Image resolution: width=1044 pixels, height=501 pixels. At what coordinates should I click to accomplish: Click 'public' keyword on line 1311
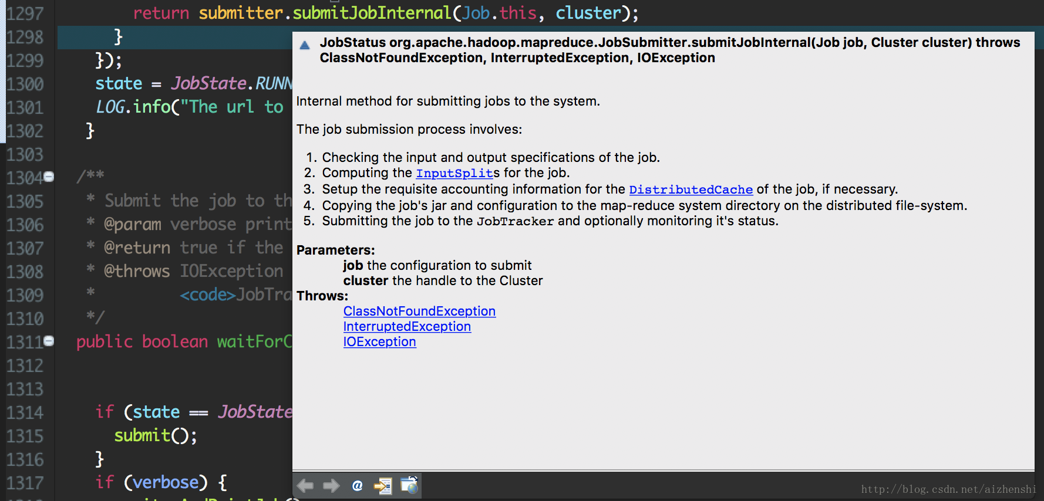[105, 341]
